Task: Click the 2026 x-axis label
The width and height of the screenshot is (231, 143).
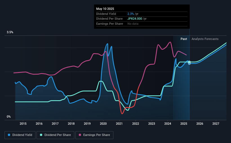Action: (200, 124)
